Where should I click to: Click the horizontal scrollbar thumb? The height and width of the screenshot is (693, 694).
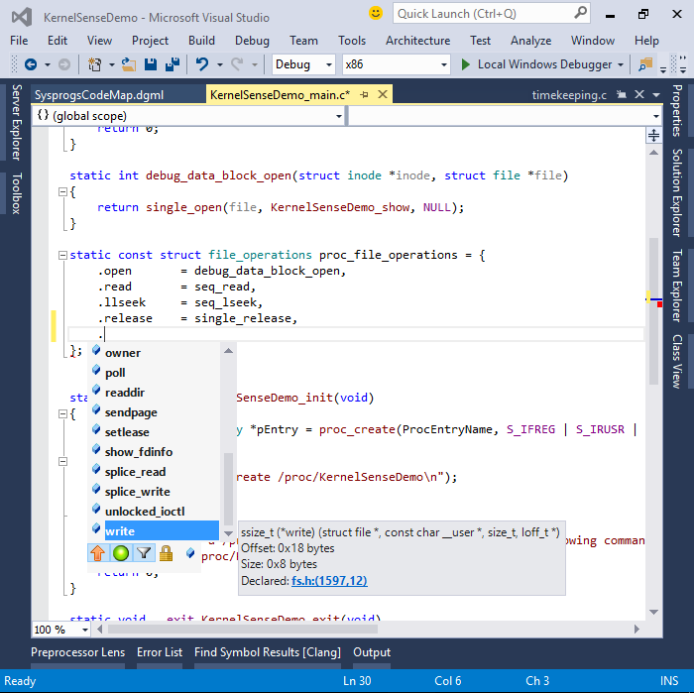[x=243, y=629]
